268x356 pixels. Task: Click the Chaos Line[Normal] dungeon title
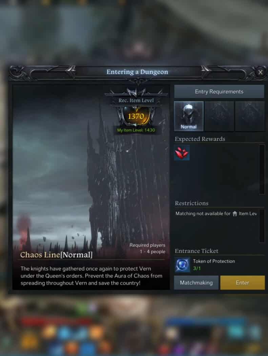tap(56, 255)
